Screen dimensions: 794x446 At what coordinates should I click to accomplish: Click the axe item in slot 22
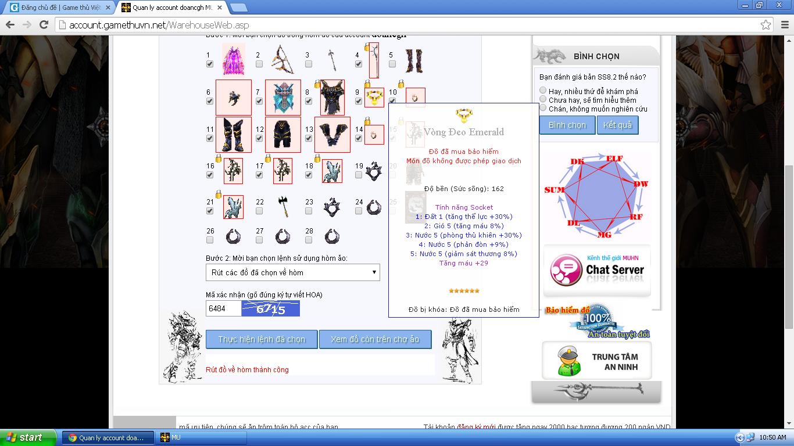tap(283, 207)
